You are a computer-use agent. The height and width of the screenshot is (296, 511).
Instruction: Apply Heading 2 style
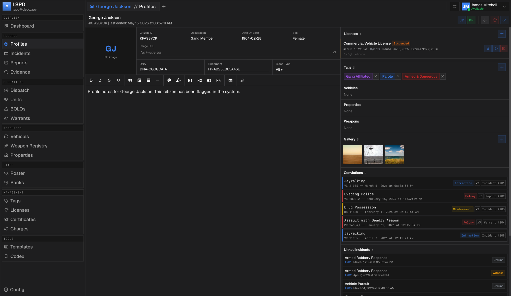point(200,80)
